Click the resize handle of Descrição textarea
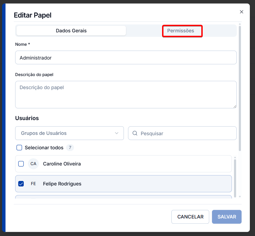255x236 pixels. click(235, 107)
